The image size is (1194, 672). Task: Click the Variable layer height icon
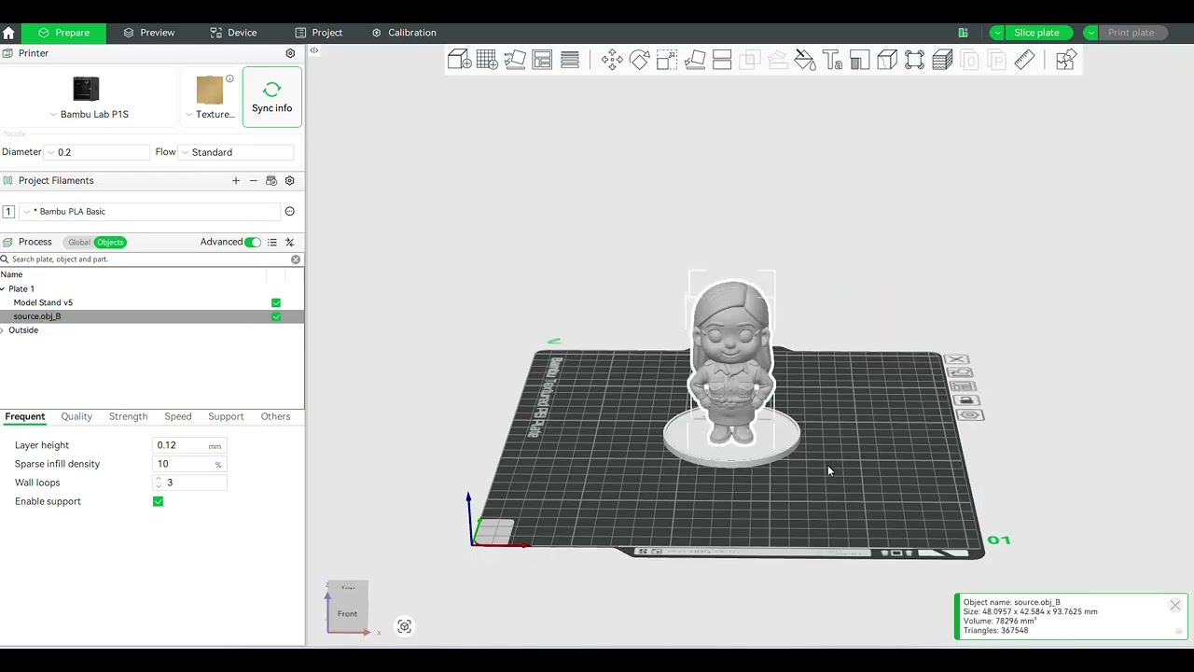pyautogui.click(x=570, y=60)
